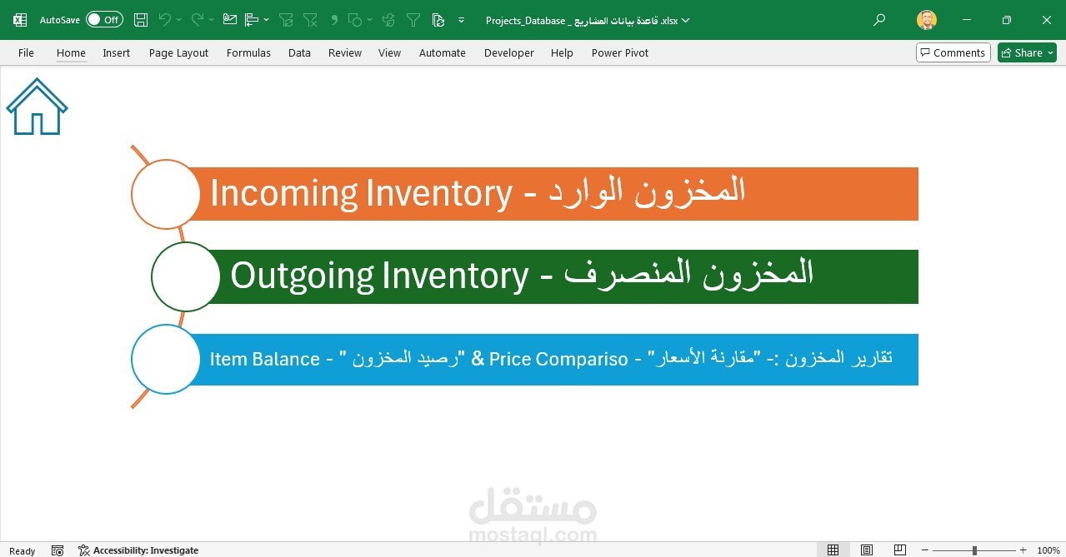
Task: Click the Comments button
Action: [x=953, y=52]
